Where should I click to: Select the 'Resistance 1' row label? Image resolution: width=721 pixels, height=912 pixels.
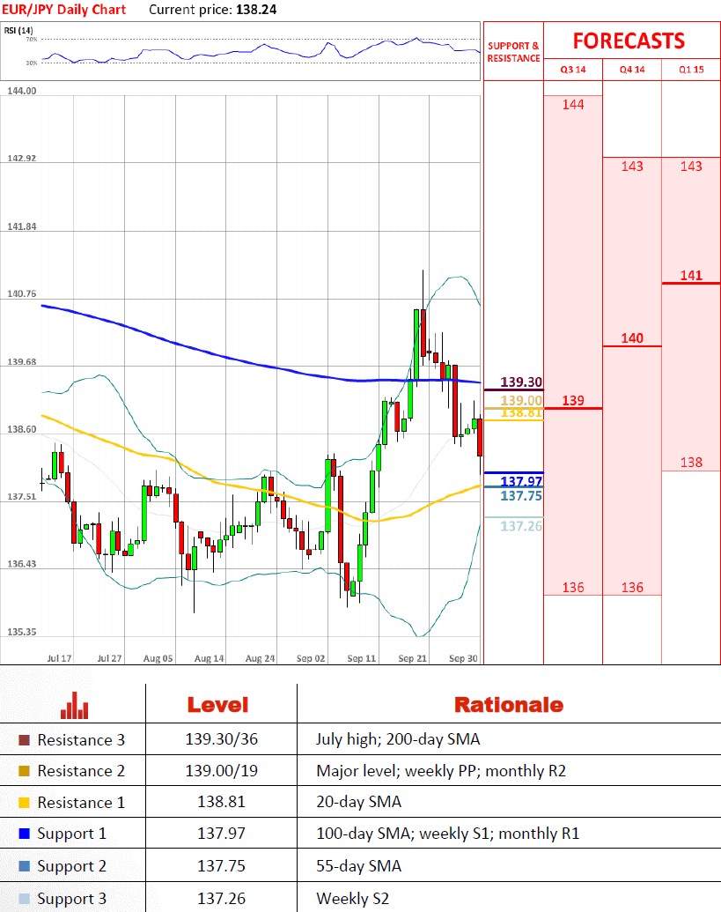point(81,803)
